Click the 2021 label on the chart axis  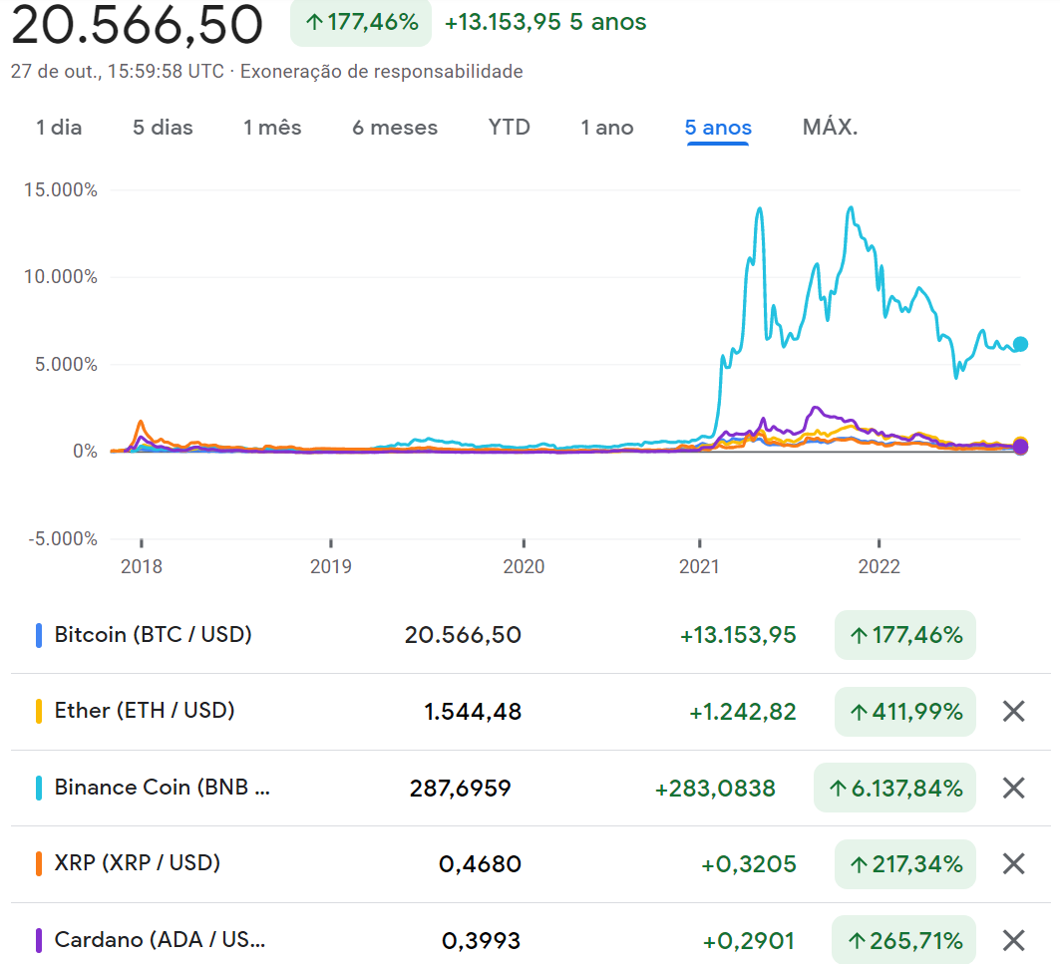point(701,566)
